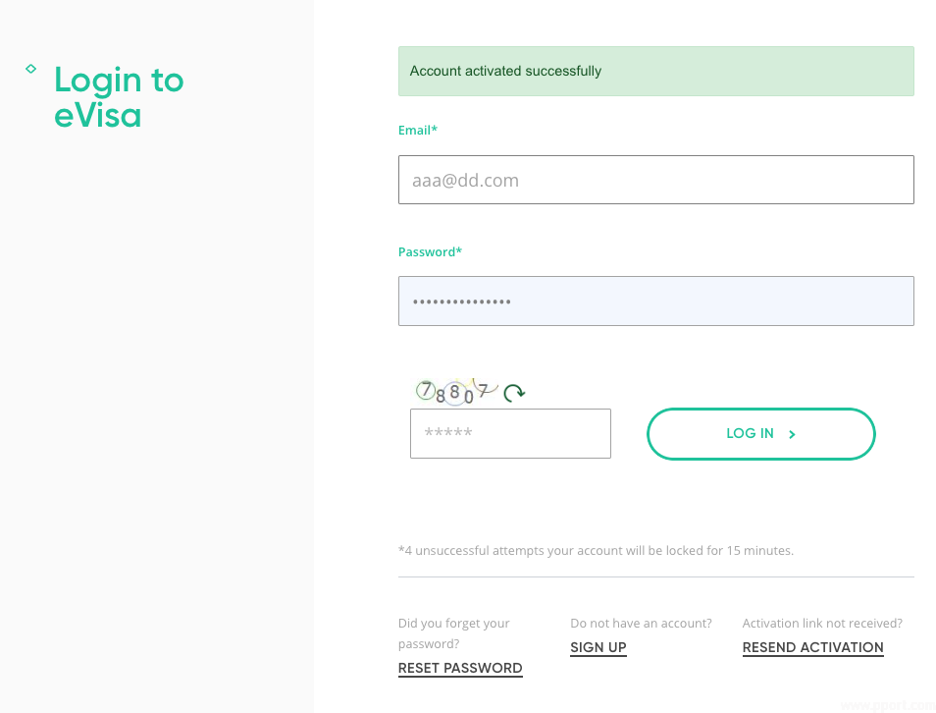This screenshot has width=936, height=713.
Task: Click the captcha code entry box
Action: [510, 433]
